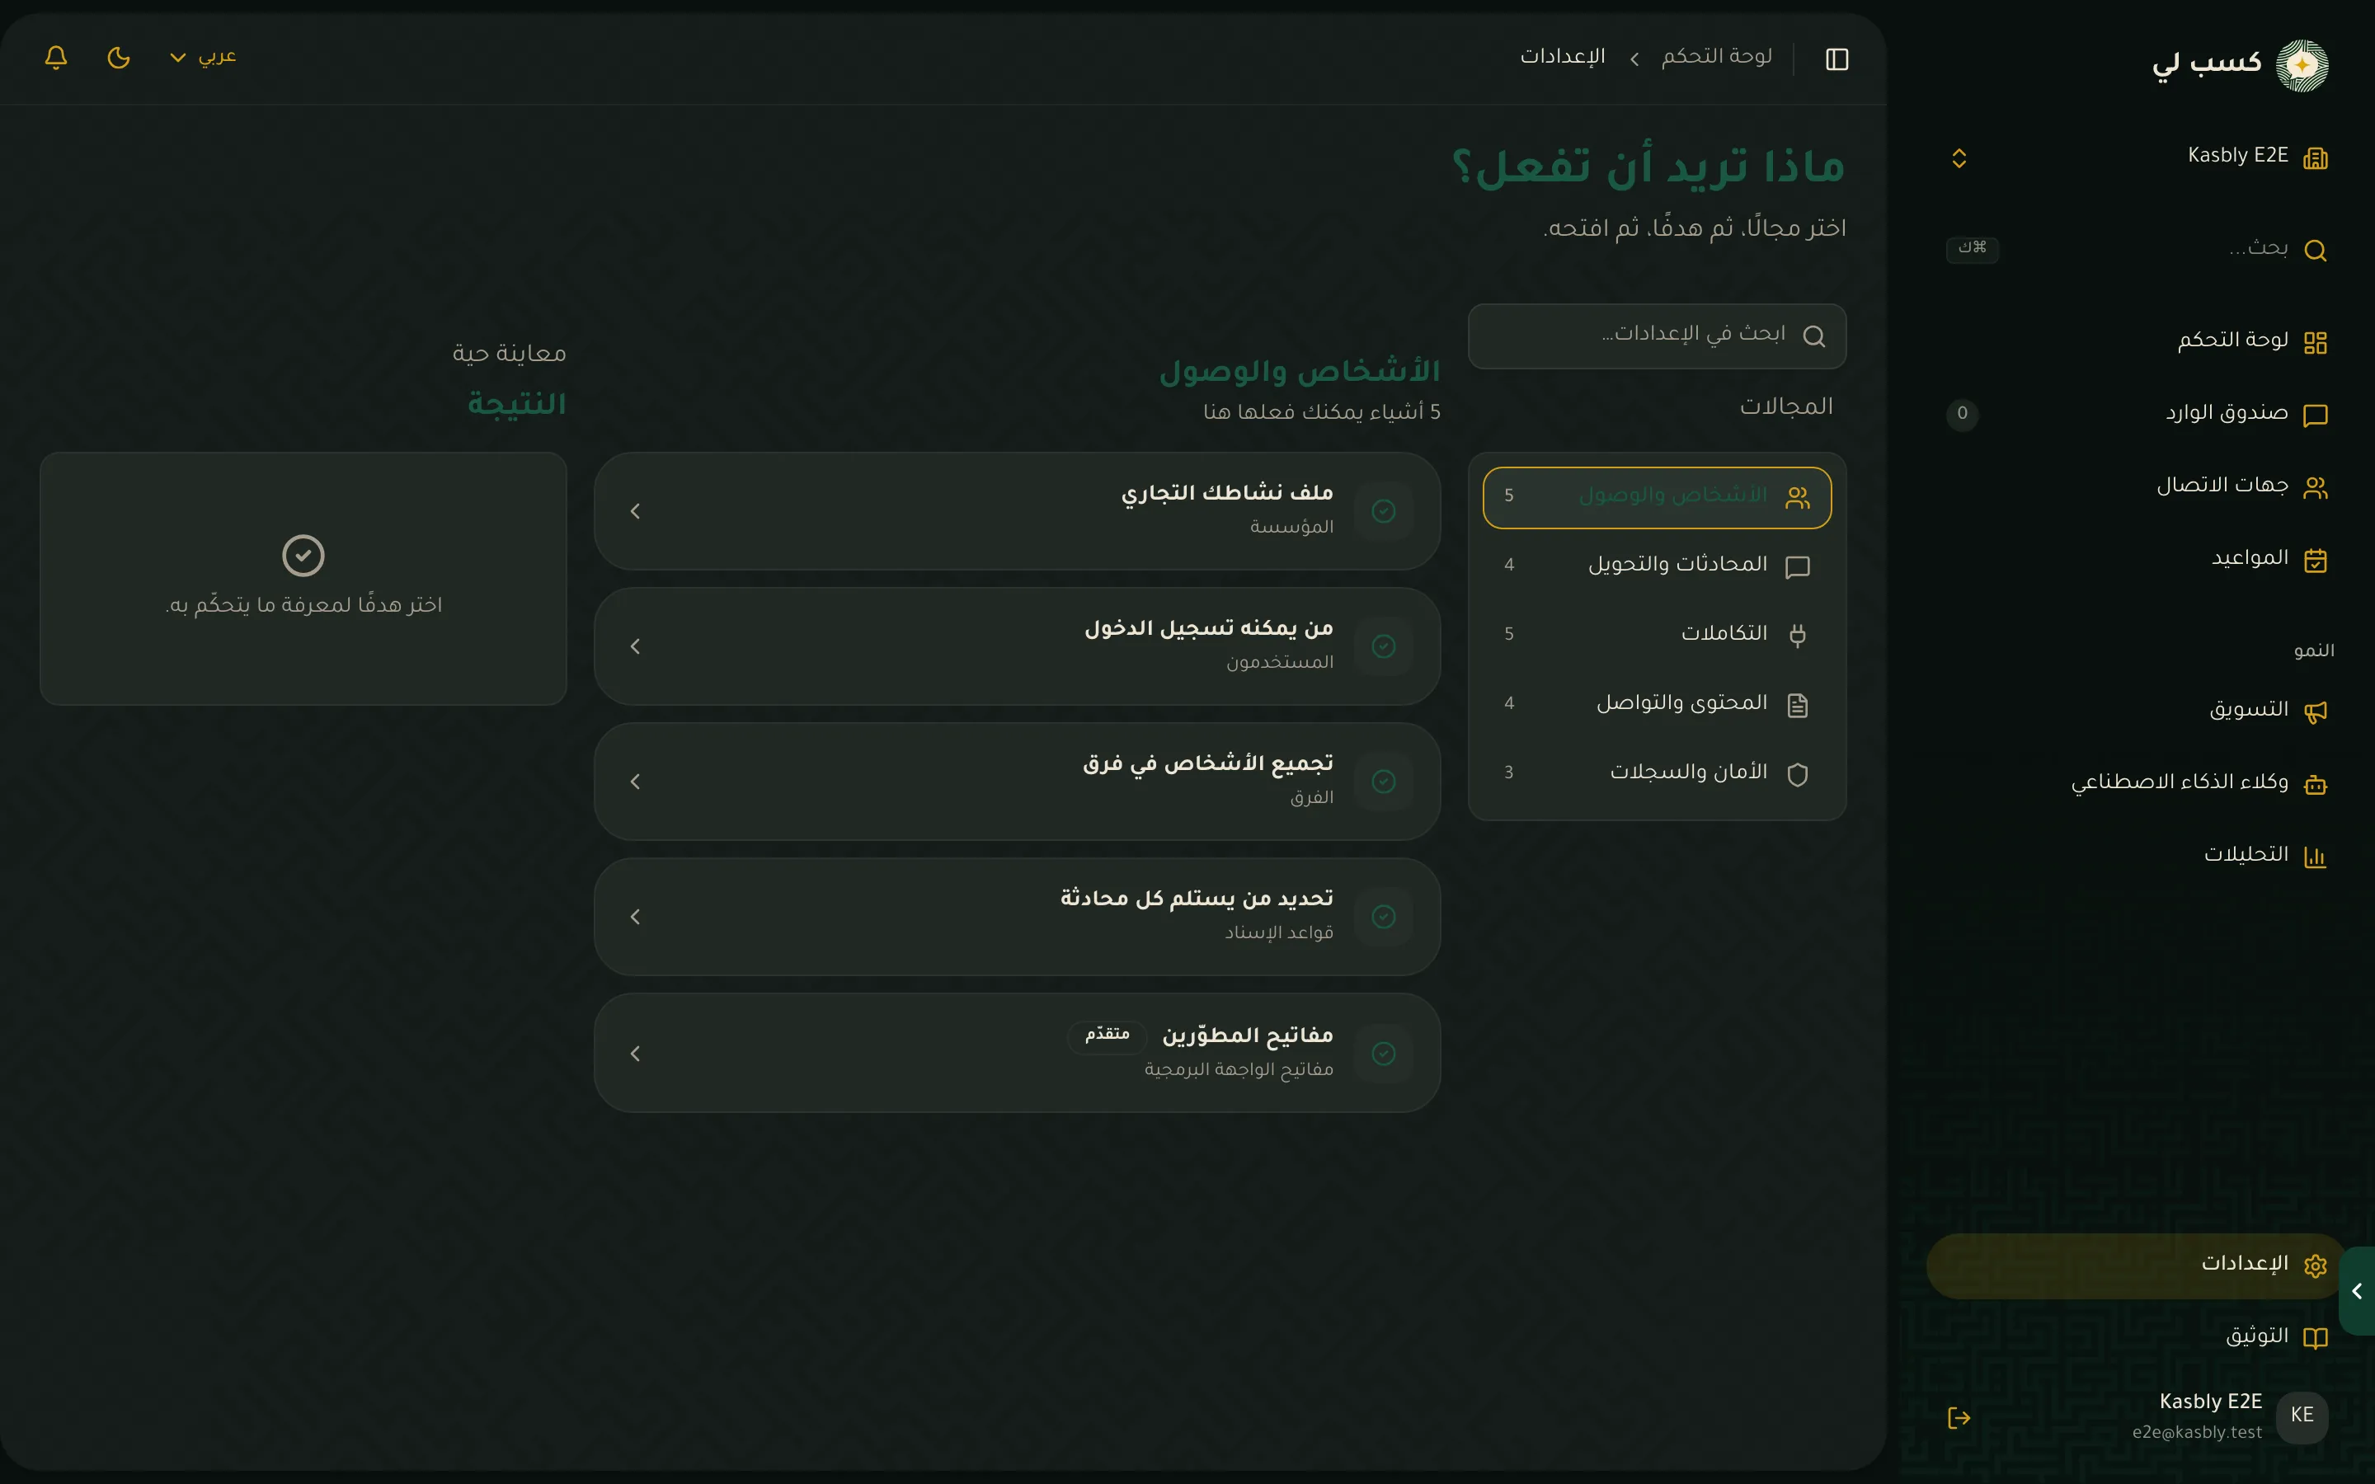The width and height of the screenshot is (2375, 1484).
Task: Click the analytics bar chart icon
Action: [2315, 857]
